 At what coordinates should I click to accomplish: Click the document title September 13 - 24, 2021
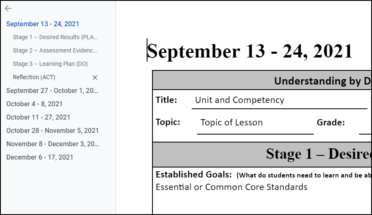[x=250, y=51]
